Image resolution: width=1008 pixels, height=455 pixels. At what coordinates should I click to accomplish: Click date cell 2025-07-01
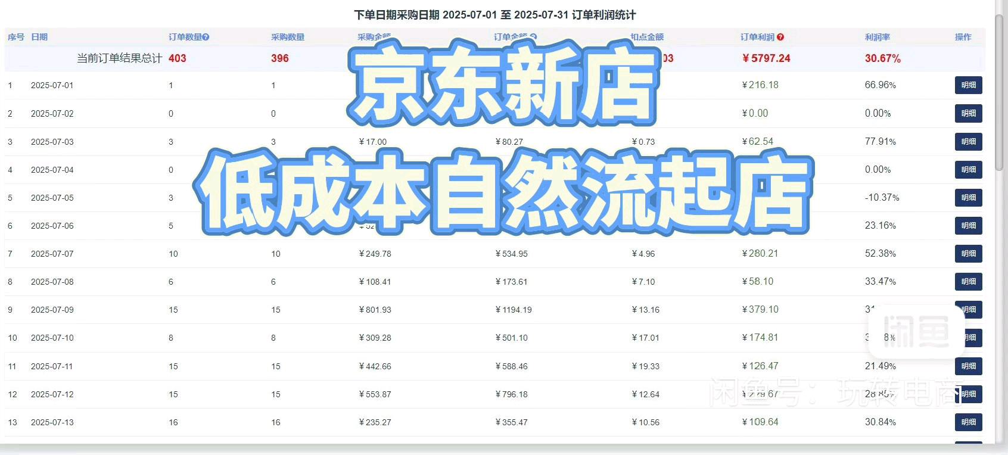pos(52,85)
